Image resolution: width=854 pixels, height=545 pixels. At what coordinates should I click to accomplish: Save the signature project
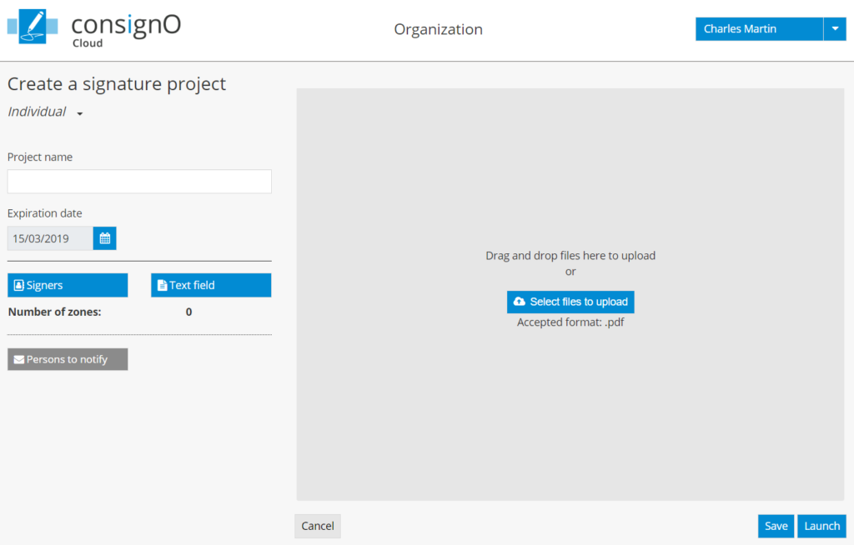click(776, 526)
